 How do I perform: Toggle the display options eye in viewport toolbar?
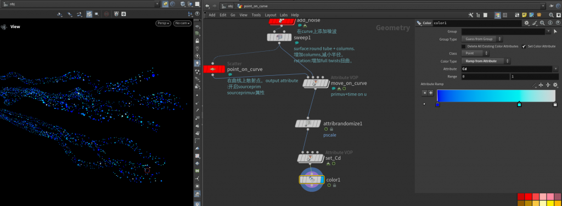coord(197,26)
